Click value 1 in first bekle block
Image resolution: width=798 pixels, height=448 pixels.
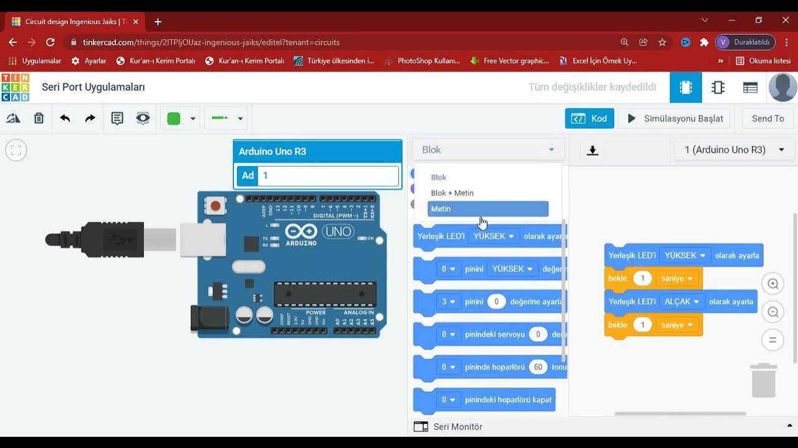[x=642, y=278]
